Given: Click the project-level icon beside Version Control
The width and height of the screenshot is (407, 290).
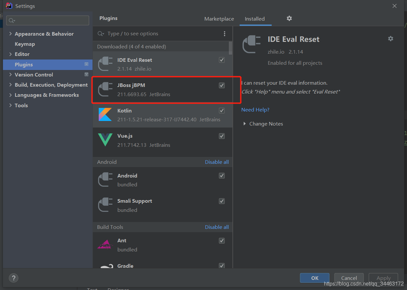Looking at the screenshot, I should (x=87, y=75).
